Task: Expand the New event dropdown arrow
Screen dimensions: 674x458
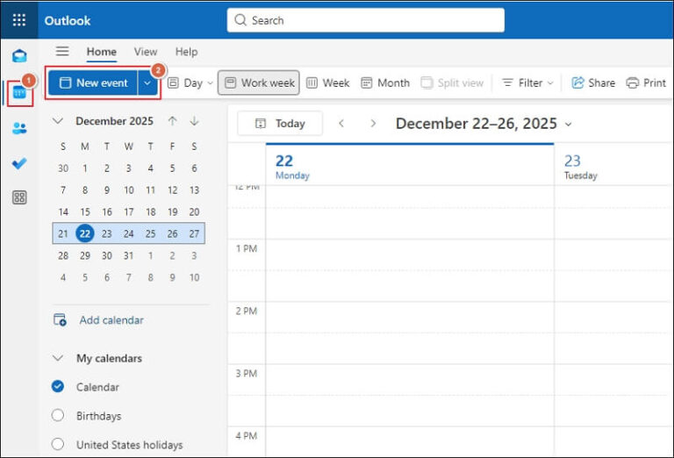Action: (147, 83)
